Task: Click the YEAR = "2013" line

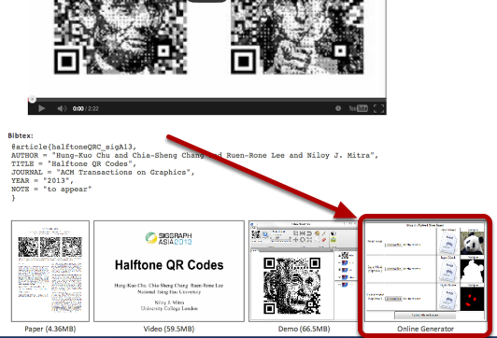Action: 42,180
